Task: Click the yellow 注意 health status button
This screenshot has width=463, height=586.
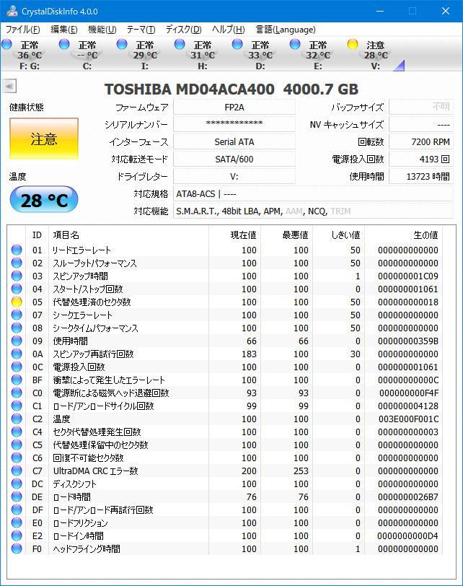Action: pyautogui.click(x=44, y=139)
